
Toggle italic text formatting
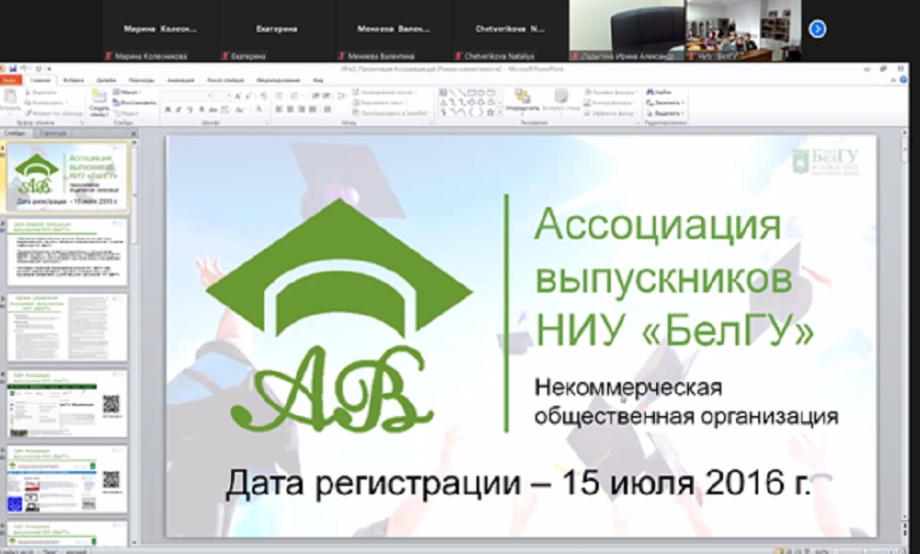click(178, 110)
